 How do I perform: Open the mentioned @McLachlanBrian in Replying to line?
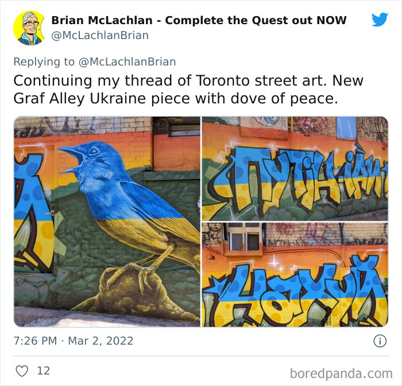[x=127, y=62]
